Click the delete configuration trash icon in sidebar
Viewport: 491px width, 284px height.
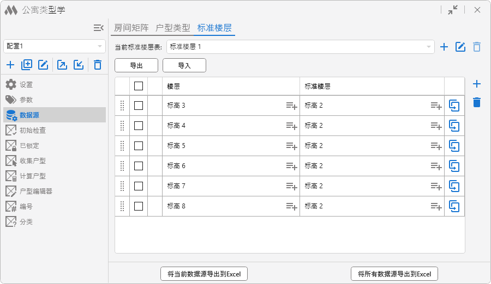tap(98, 65)
